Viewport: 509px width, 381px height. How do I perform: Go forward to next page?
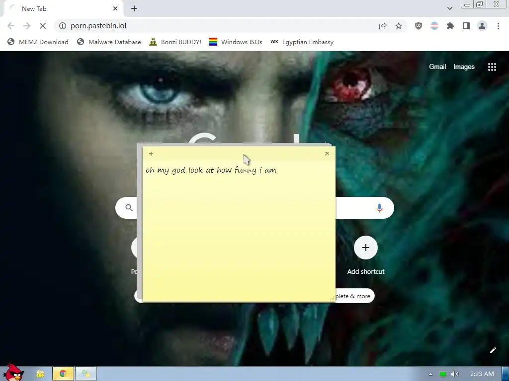27,26
